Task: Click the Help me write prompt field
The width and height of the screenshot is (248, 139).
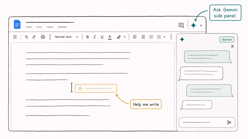Action: coord(96,88)
